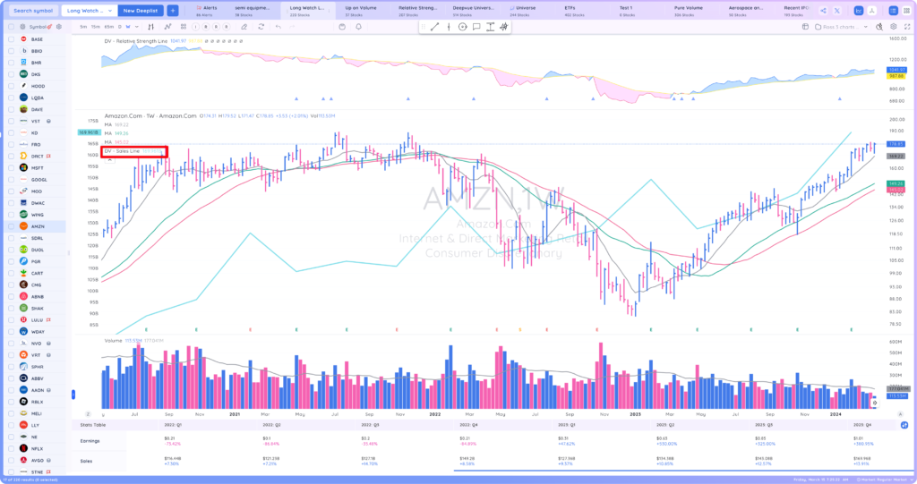Select the comment callout drawing tool
Viewport: 917px width, 484px height.
coord(476,27)
